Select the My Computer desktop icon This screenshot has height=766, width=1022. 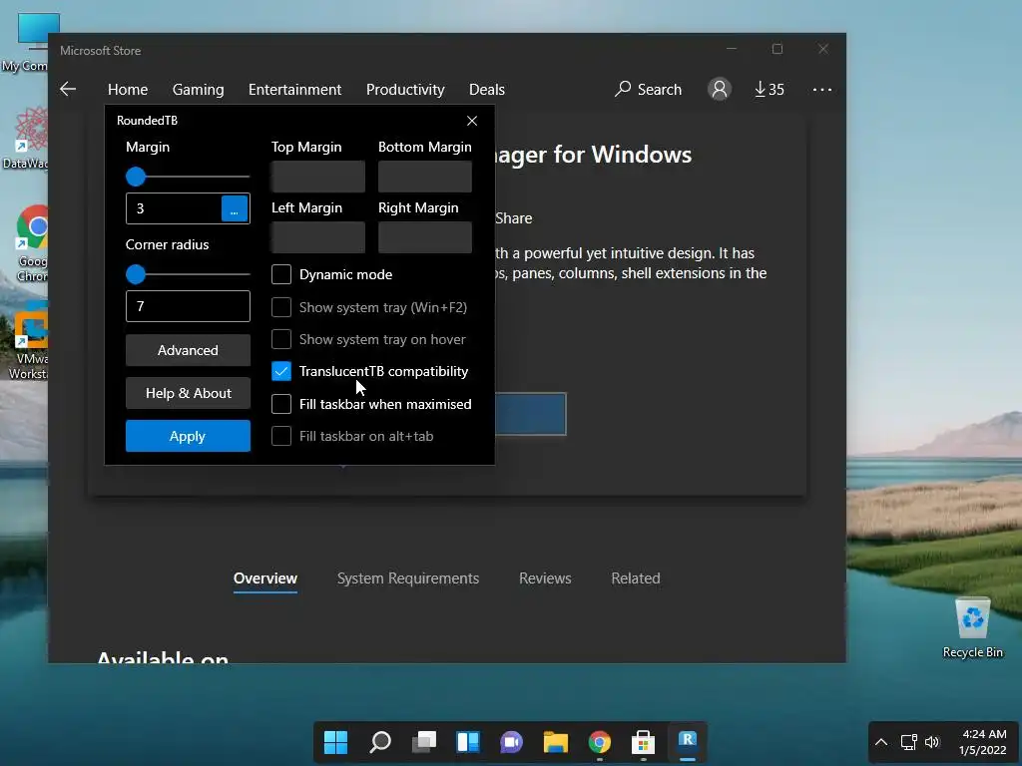26,42
